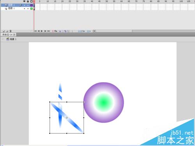Click the transform center point circle

coord(67,118)
